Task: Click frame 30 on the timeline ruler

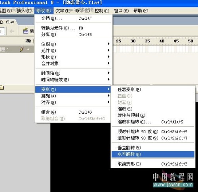Action: pos(133,41)
